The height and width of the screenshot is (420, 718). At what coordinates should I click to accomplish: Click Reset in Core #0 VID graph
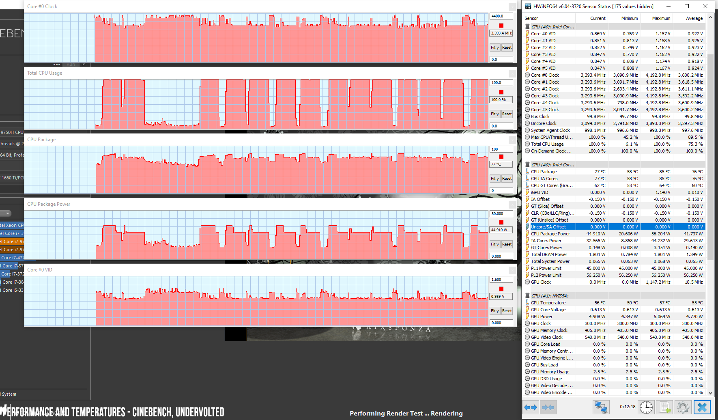pos(507,311)
